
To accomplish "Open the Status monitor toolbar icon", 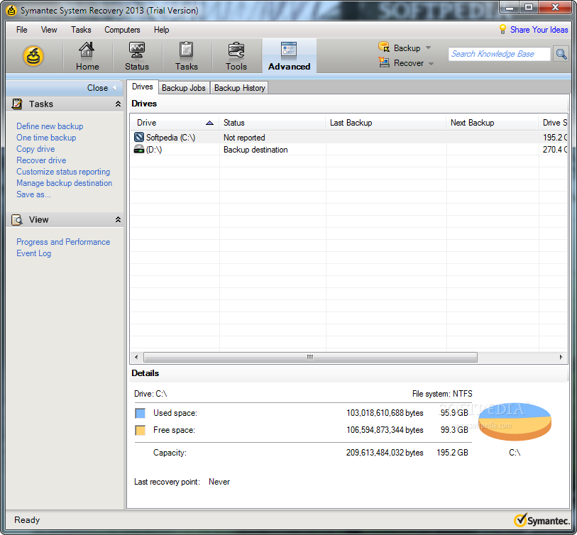I will 137,56.
